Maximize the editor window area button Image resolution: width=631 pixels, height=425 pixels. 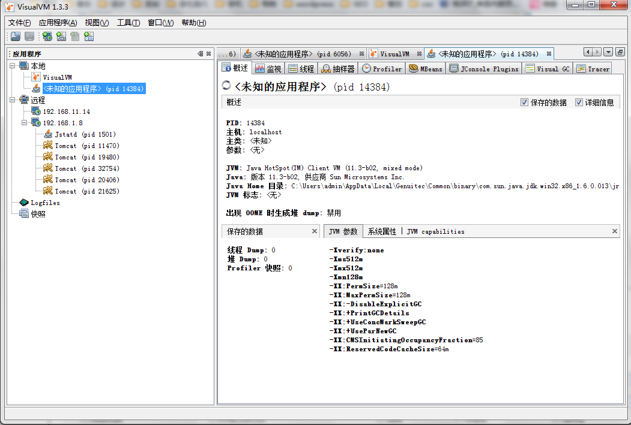[x=620, y=52]
